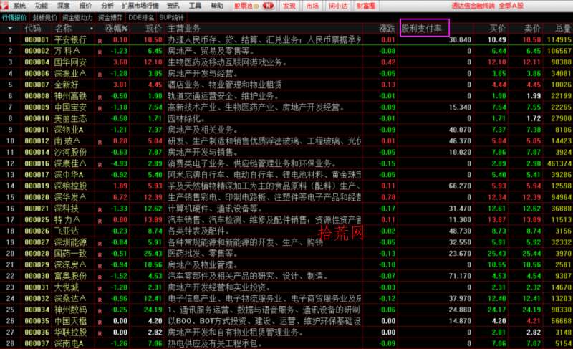The height and width of the screenshot is (349, 573).
Task: Select the 神州数码 stock name
Action: [70, 310]
